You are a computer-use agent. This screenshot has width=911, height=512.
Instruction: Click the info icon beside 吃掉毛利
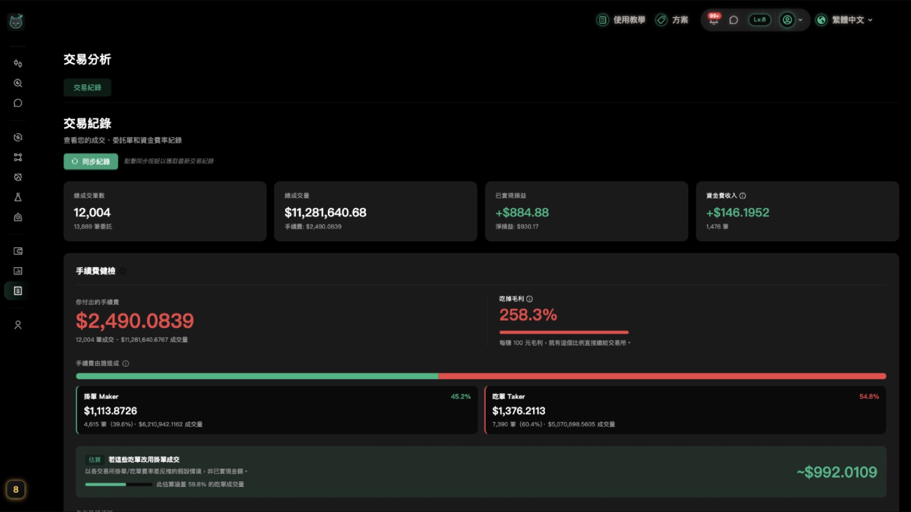[x=530, y=299]
